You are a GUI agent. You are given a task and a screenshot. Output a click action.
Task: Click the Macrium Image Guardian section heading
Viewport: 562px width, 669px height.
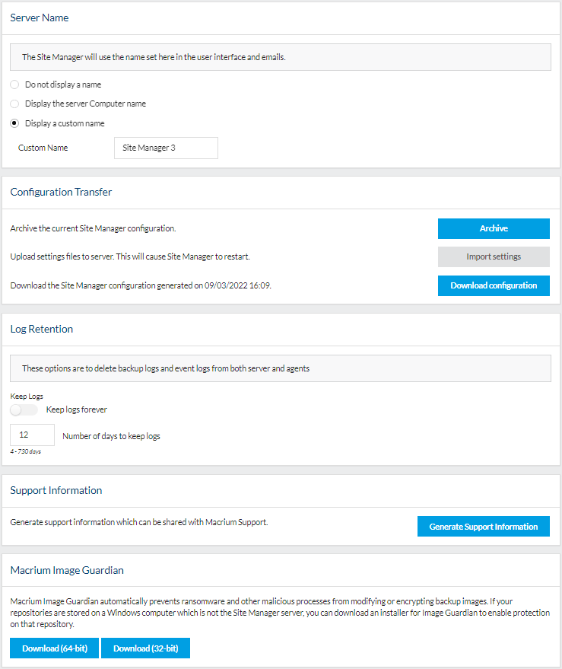67,569
